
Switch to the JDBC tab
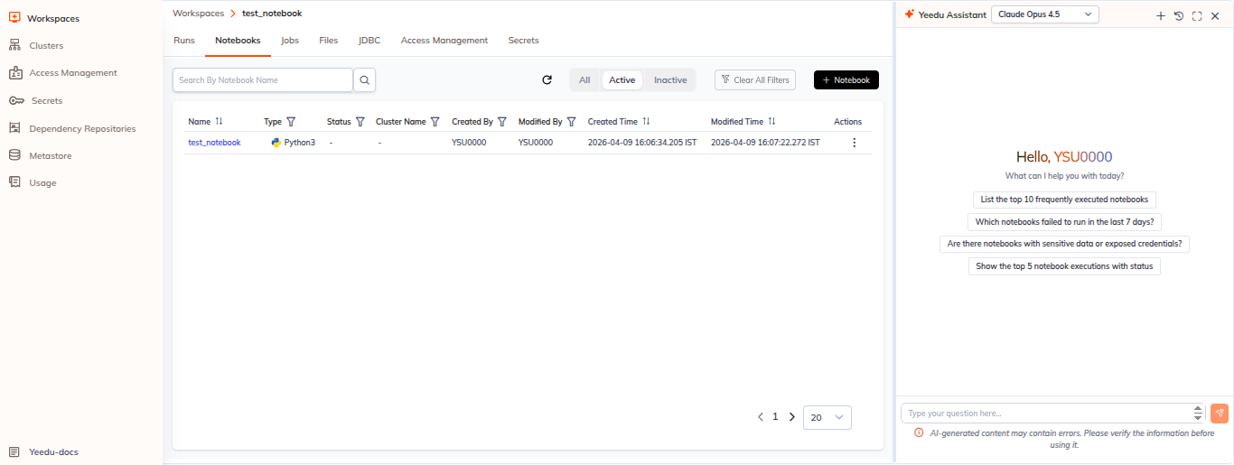coord(369,41)
